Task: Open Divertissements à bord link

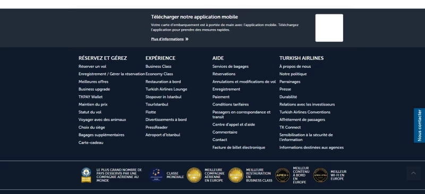Action: click(166, 120)
